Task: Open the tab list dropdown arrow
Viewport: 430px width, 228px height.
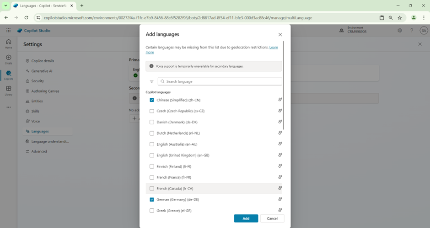Action: (5, 5)
